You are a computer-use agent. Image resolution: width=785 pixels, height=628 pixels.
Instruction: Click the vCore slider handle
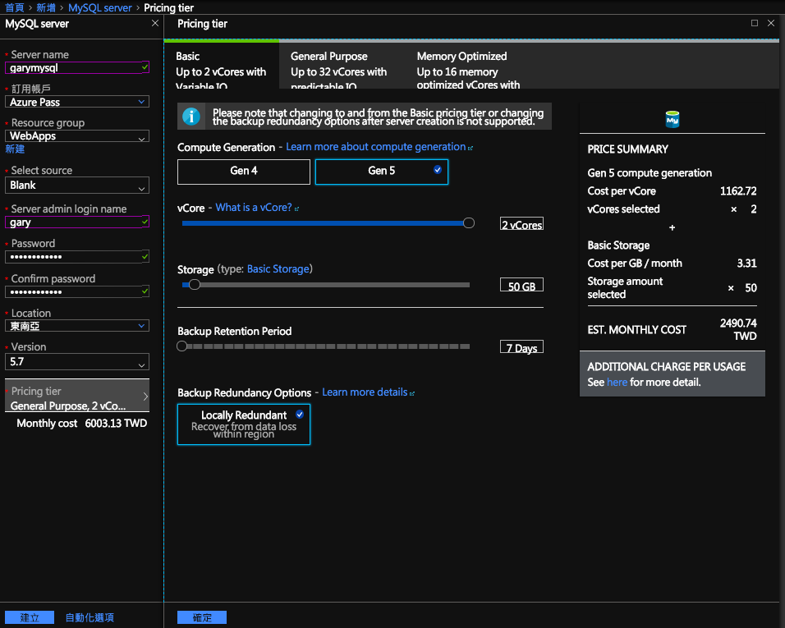click(469, 222)
